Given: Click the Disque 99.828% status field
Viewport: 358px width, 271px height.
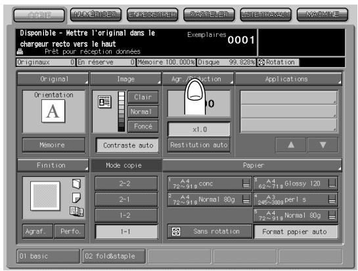Looking at the screenshot, I should pyautogui.click(x=226, y=62).
